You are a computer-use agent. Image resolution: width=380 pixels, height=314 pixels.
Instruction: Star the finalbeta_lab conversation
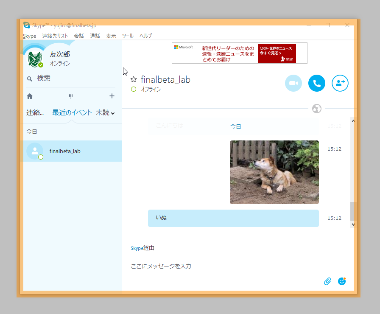133,79
